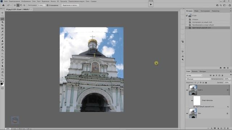Select the Eyedropper tool

3,31
